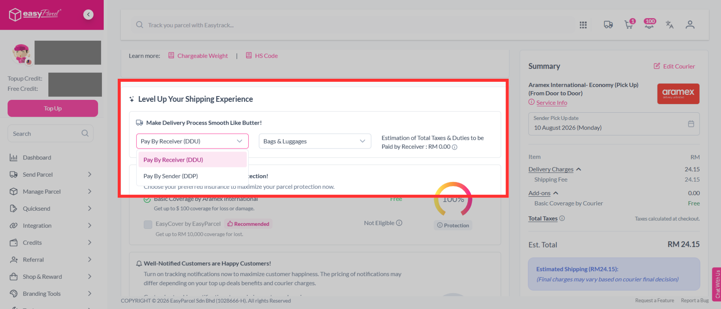Toggle Basic Coverage by Aramex checkmark
Viewport: 721px width, 309px height.
[x=147, y=199]
